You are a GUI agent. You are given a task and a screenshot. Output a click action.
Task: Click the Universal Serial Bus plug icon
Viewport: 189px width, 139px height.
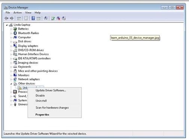pos(15,105)
